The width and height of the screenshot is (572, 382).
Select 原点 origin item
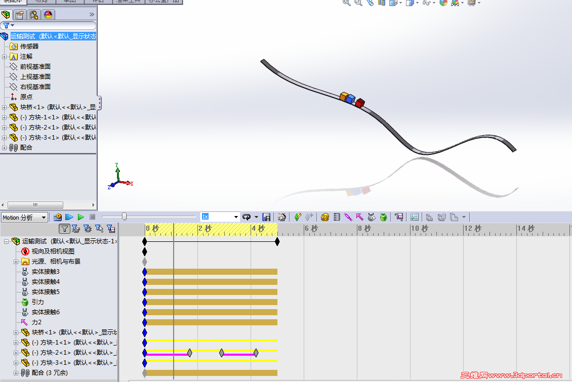point(26,97)
